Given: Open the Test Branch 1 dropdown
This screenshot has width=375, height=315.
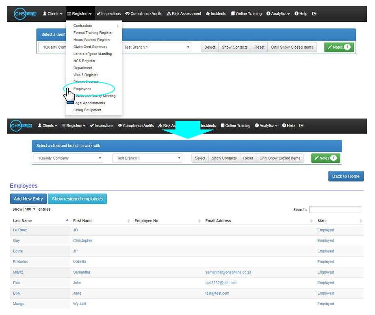Looking at the screenshot, I should [147, 158].
